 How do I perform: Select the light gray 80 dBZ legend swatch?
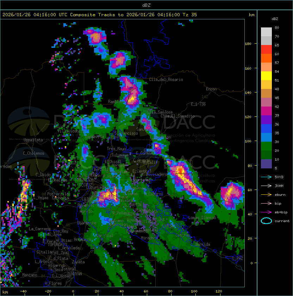pos(266,32)
